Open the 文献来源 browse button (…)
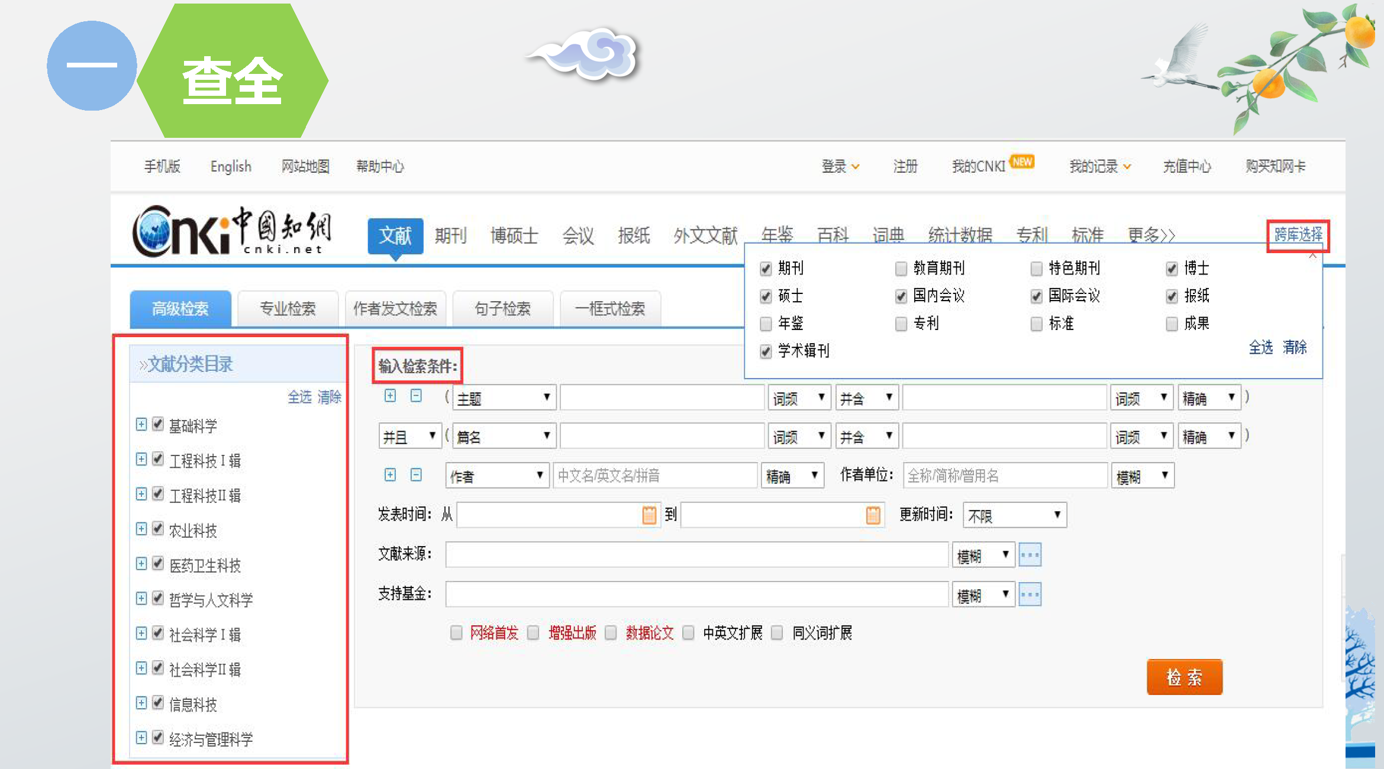 (1030, 555)
